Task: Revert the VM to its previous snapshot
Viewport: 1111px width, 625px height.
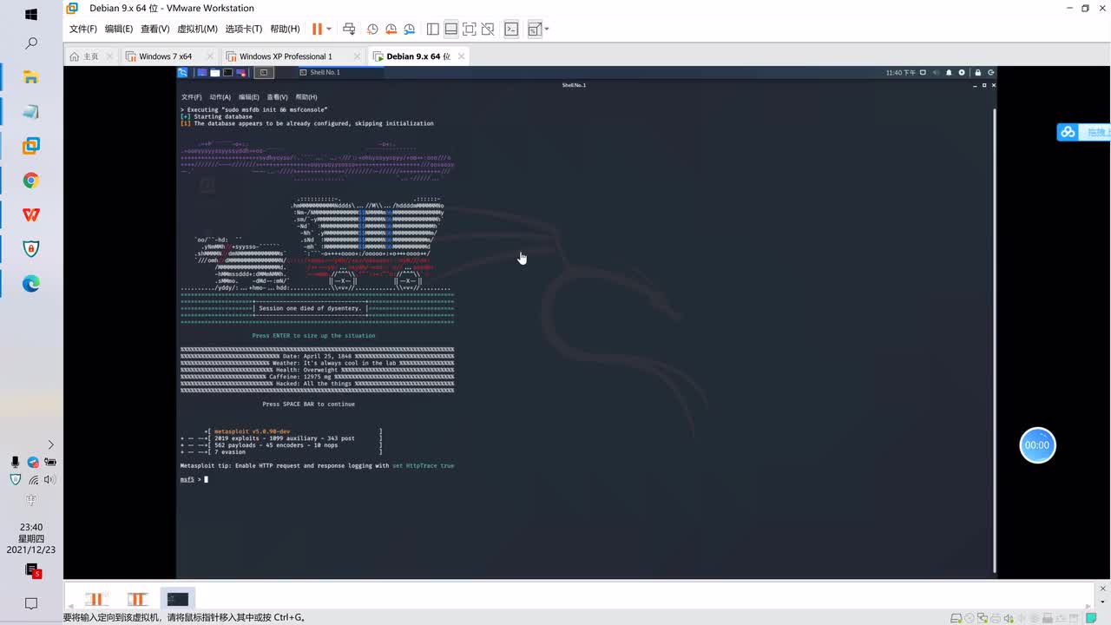Action: coord(391,29)
